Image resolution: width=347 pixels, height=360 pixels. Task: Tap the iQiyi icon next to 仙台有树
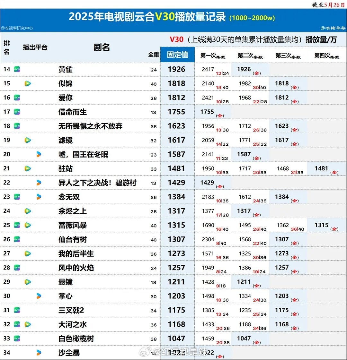17,239
